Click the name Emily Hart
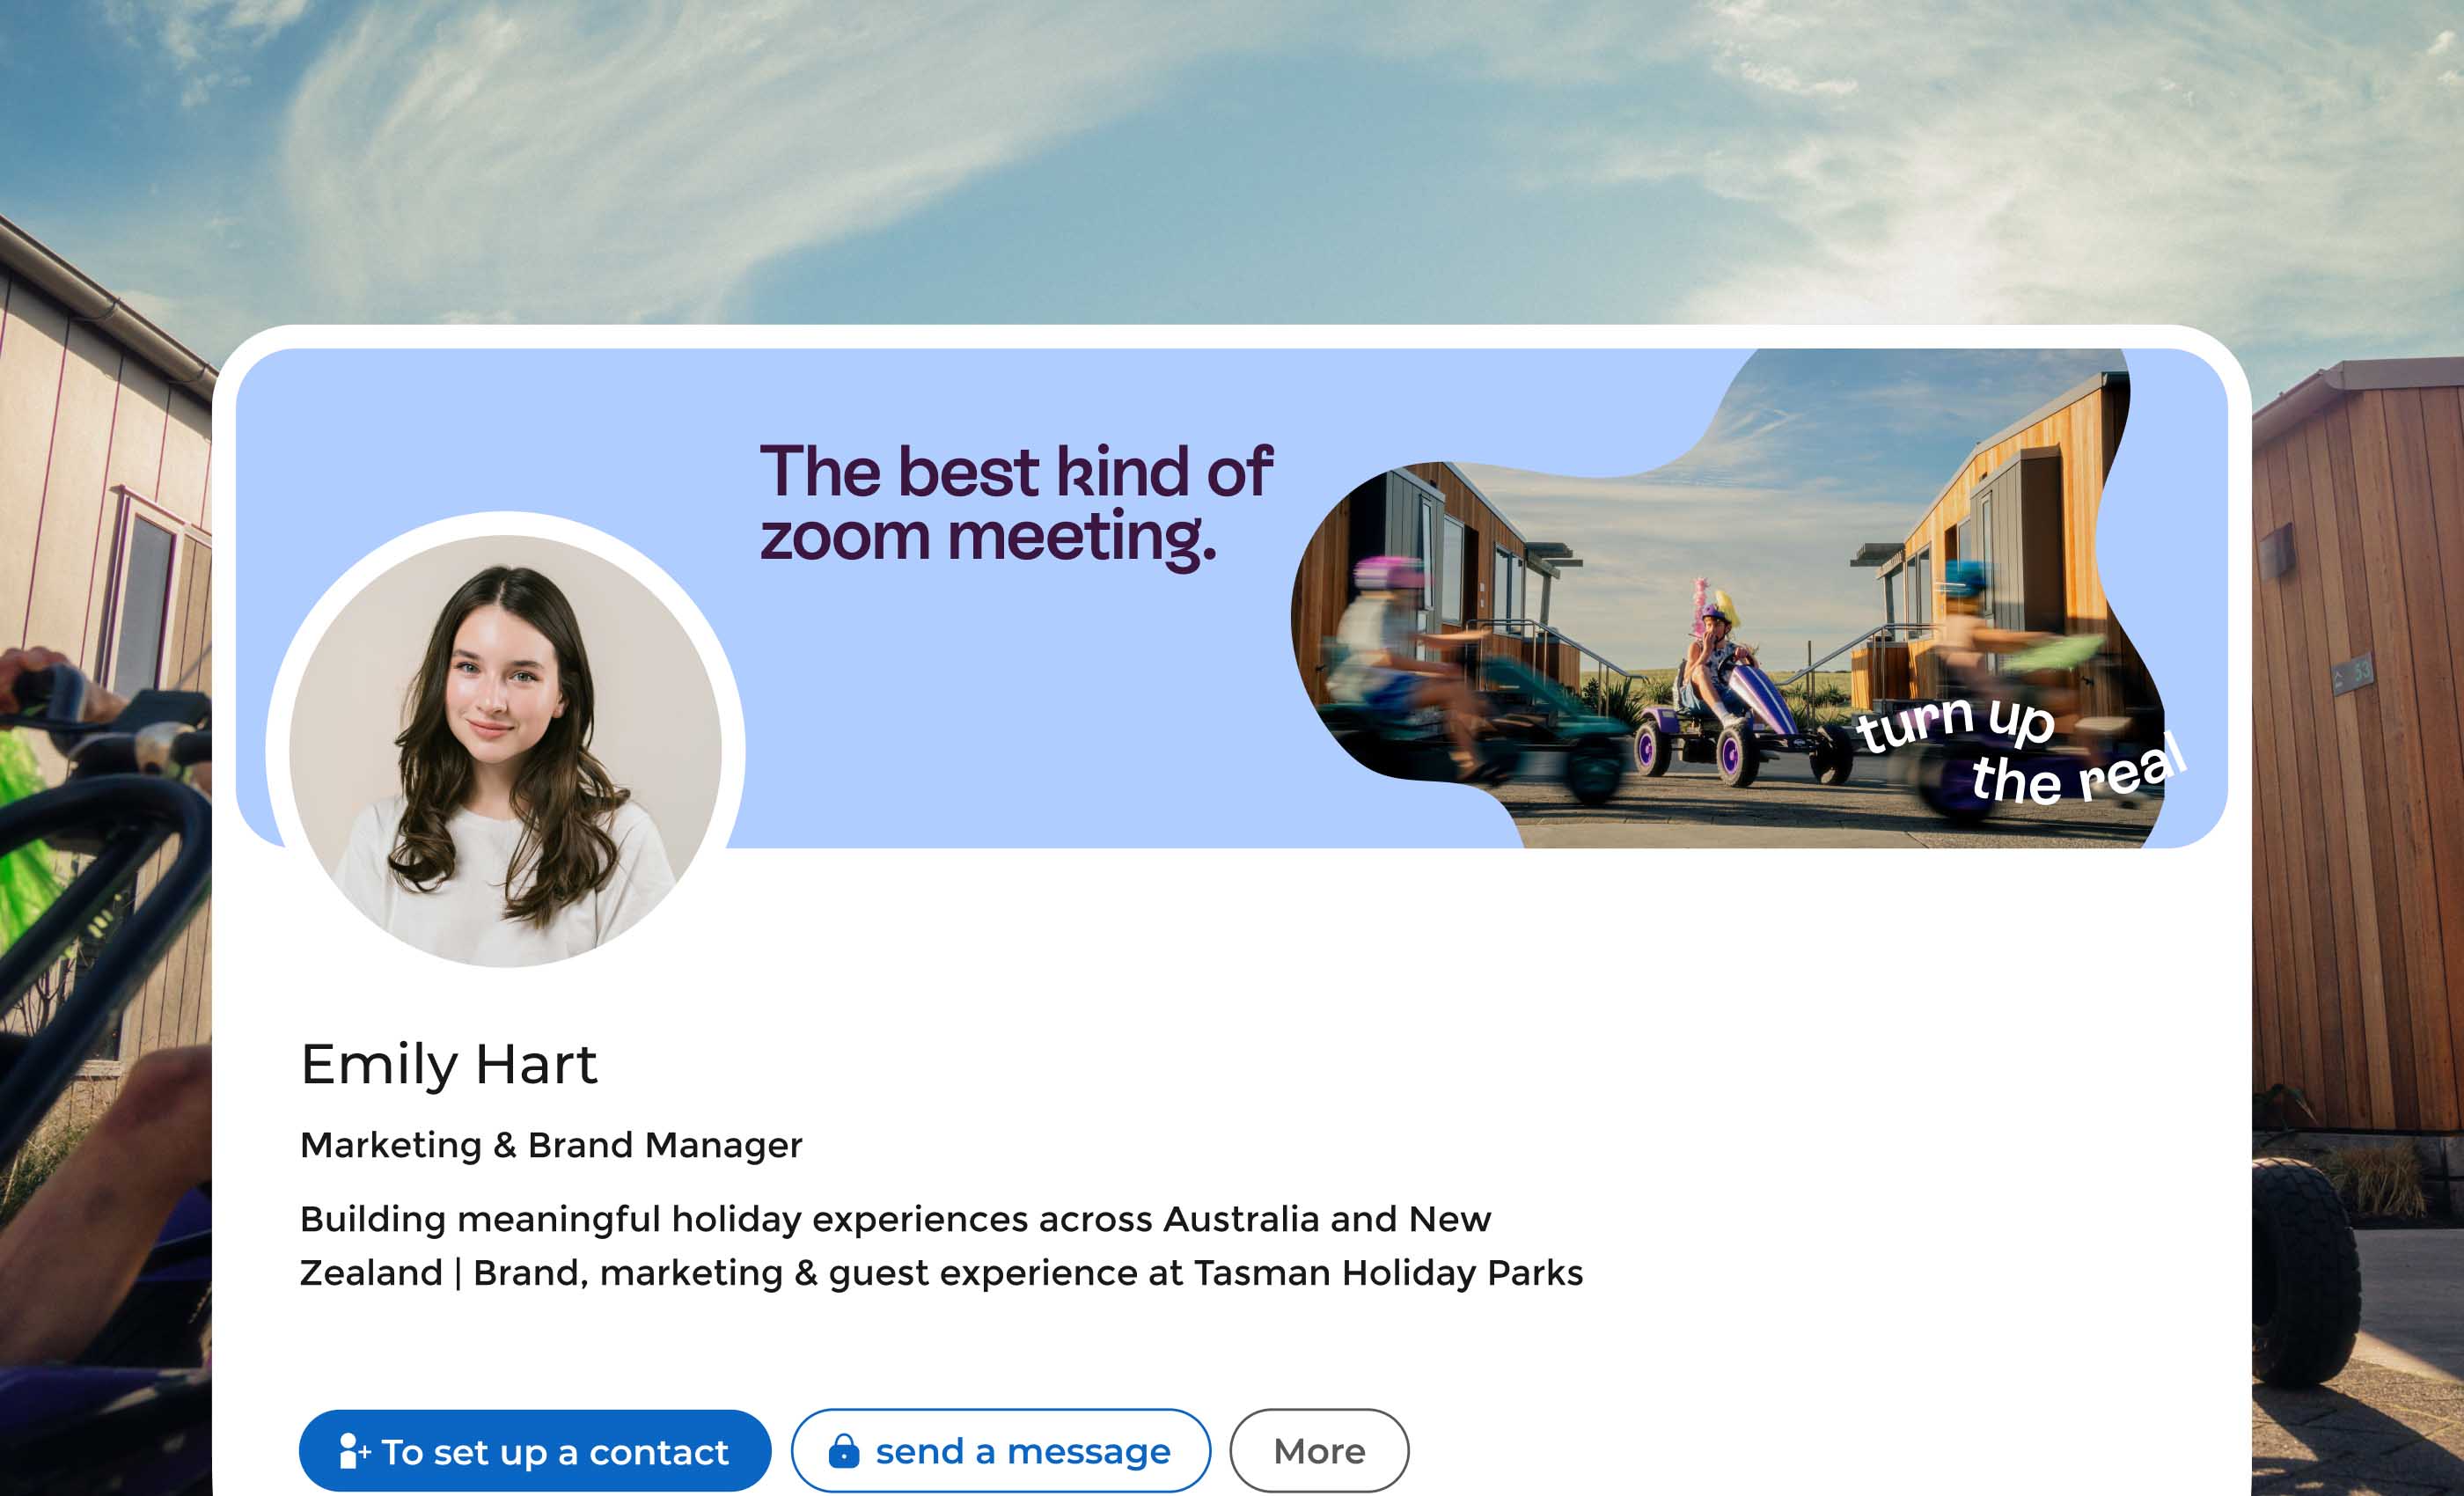Image resolution: width=2464 pixels, height=1496 pixels. click(448, 1064)
